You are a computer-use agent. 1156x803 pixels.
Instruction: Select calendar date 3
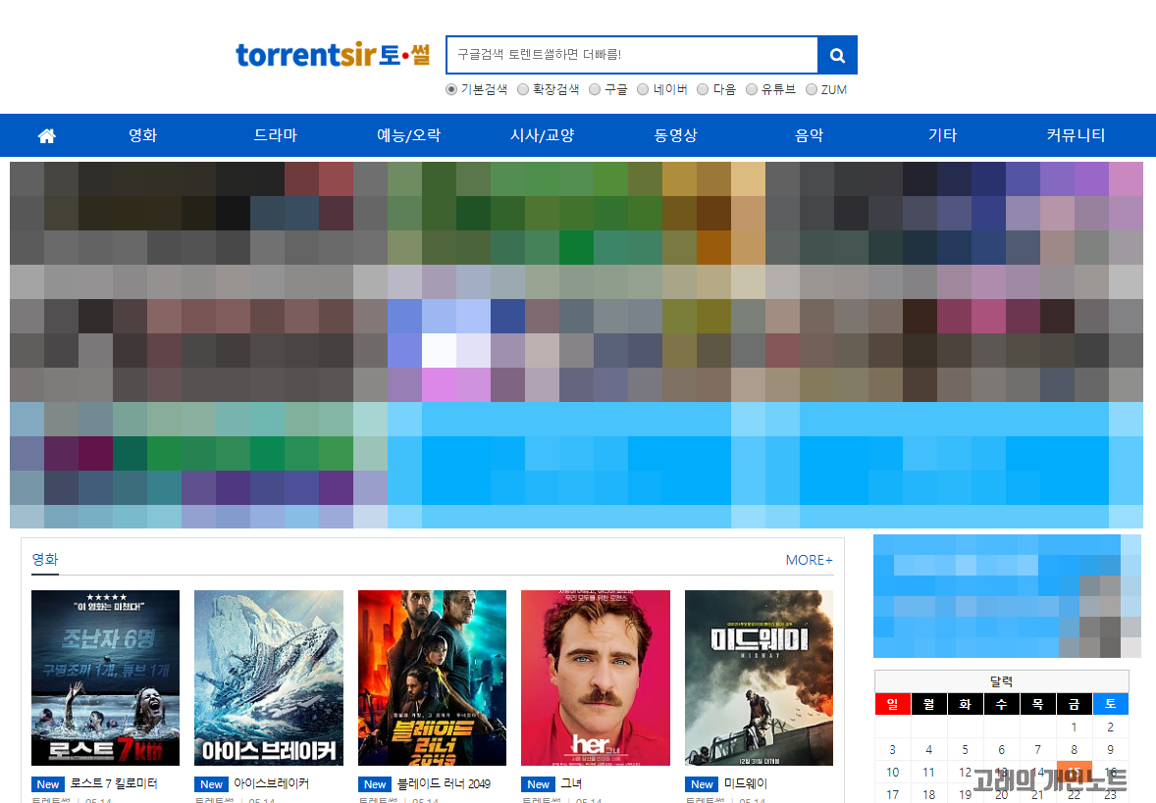(x=893, y=750)
